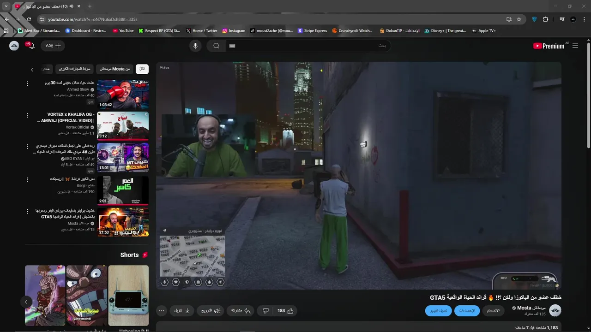
Task: Open the 13:01 ABO KYAN video thumbnail
Action: [123, 158]
